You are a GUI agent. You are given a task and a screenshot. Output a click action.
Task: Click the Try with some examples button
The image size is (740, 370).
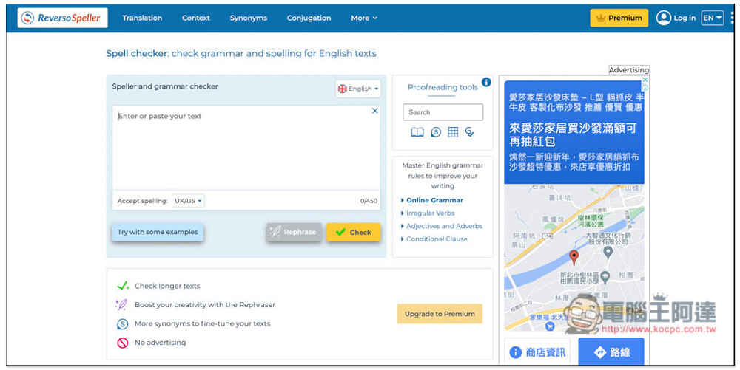158,232
